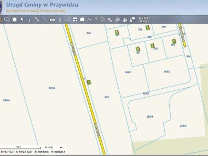Screen dimensions: 208x156
Task: Click building marker on parcel 362
Action: tap(152, 46)
